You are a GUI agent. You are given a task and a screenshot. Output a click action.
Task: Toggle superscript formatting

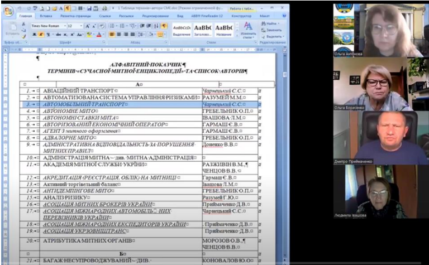pos(72,35)
